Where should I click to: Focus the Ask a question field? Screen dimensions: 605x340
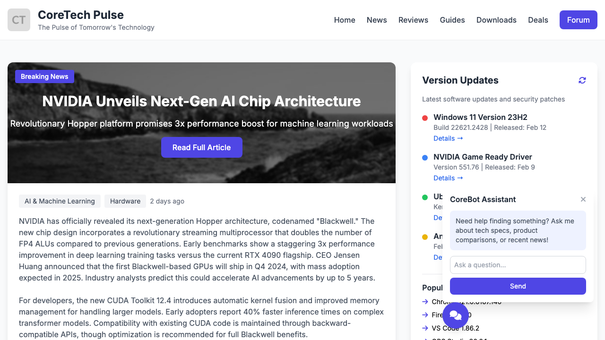coord(518,265)
